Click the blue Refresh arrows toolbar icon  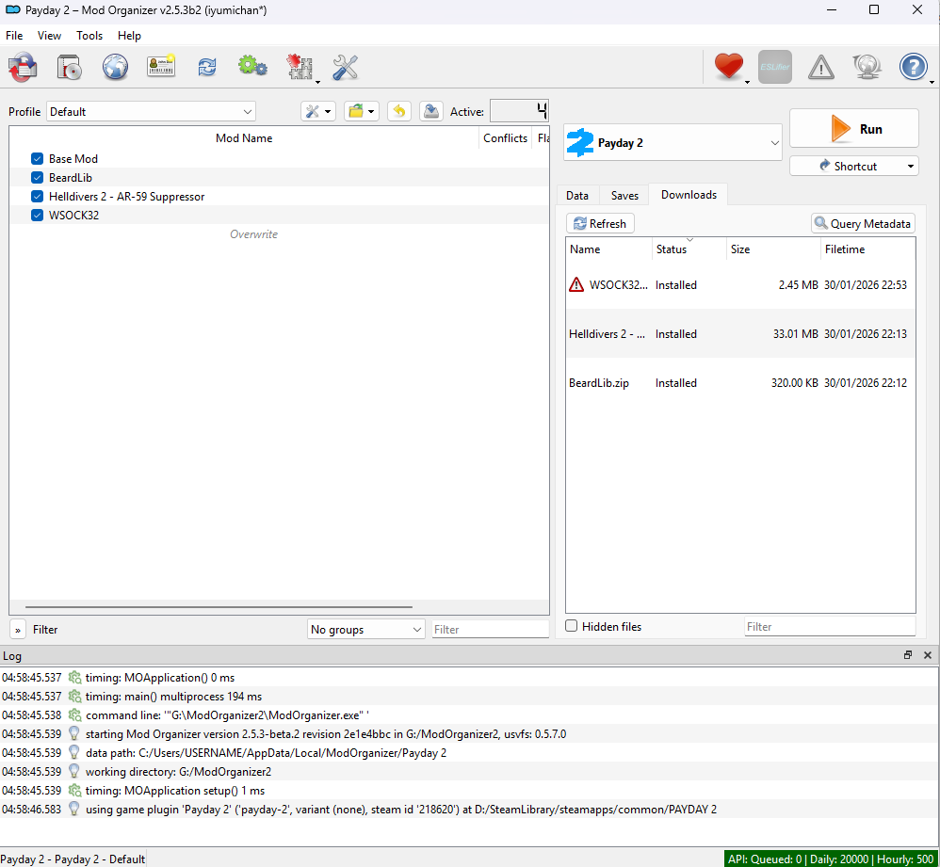pyautogui.click(x=206, y=67)
